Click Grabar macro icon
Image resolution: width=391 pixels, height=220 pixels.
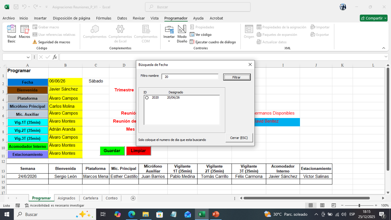pyautogui.click(x=35, y=27)
